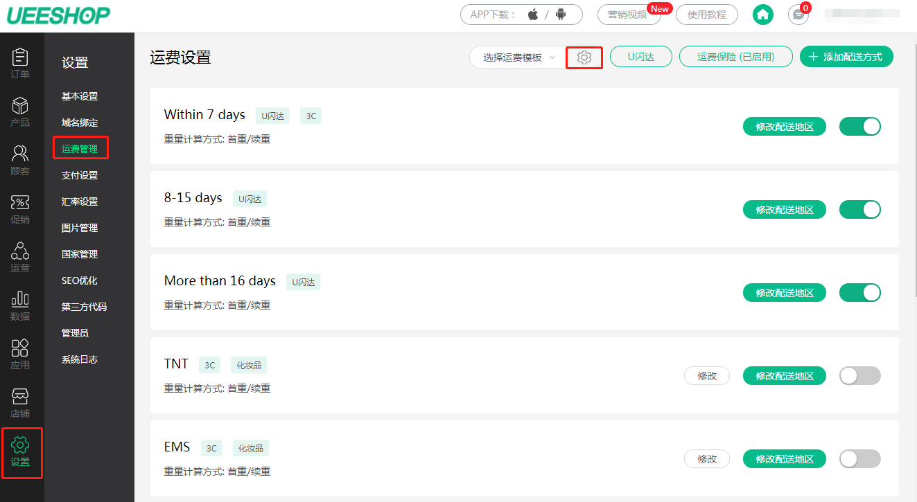Image resolution: width=917 pixels, height=502 pixels.
Task: Turn off More than 16 days toggle
Action: pos(860,292)
